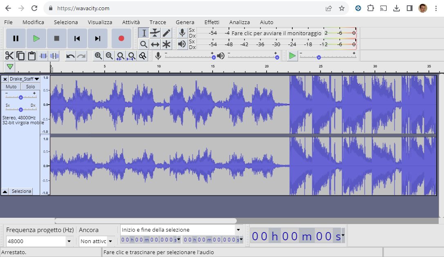Open the Ancora 'Non attivo' dropdown

click(x=110, y=241)
